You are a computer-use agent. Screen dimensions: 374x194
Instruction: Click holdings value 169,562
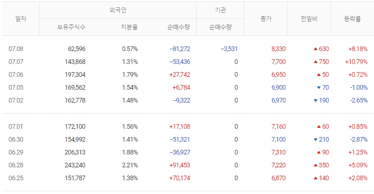coord(75,87)
